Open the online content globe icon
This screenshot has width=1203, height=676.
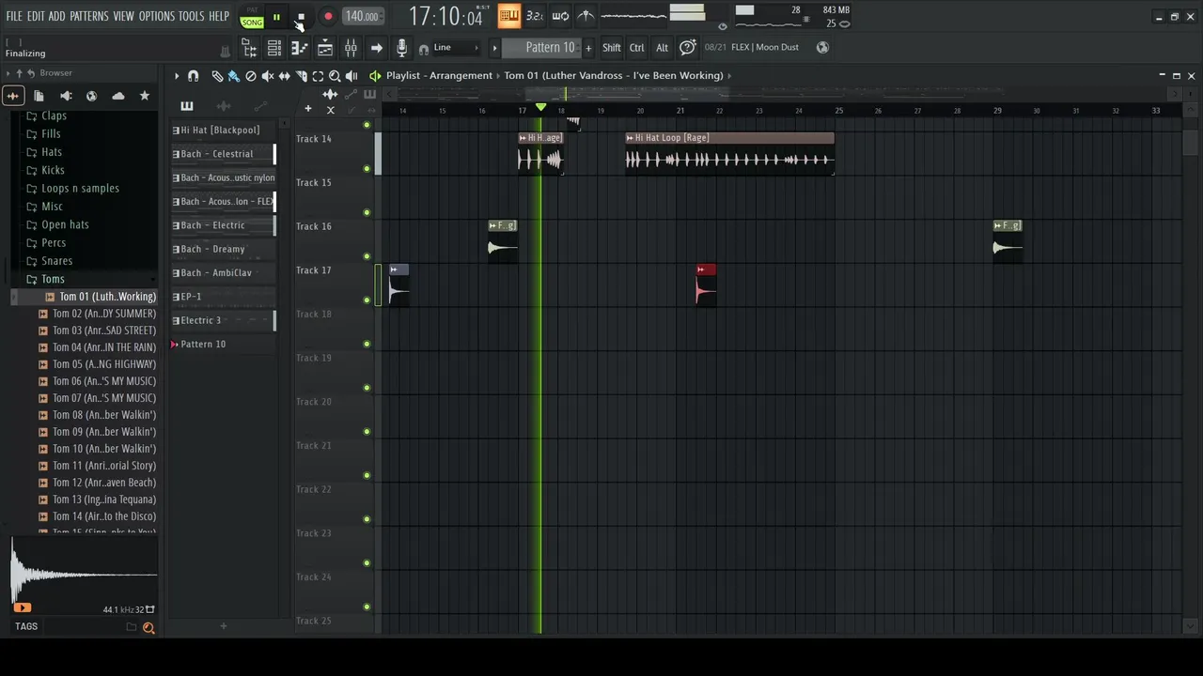coord(822,47)
